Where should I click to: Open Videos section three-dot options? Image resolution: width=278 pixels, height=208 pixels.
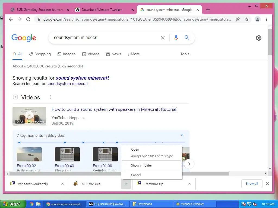point(50,97)
